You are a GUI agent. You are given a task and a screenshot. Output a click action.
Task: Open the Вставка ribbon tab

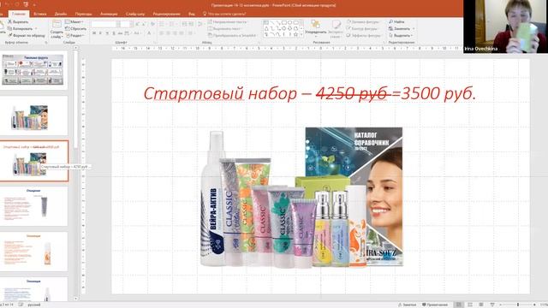[40, 14]
